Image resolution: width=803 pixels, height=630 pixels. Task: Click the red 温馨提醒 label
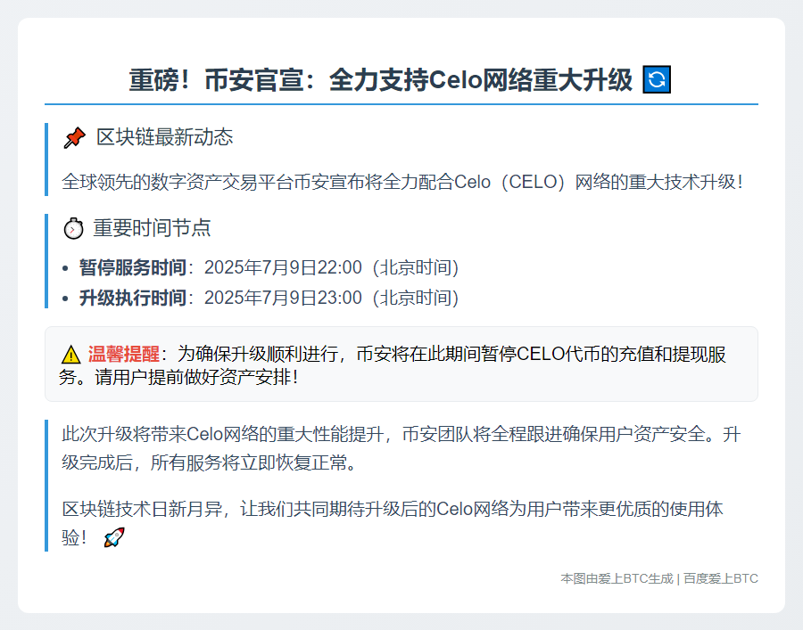tap(123, 354)
